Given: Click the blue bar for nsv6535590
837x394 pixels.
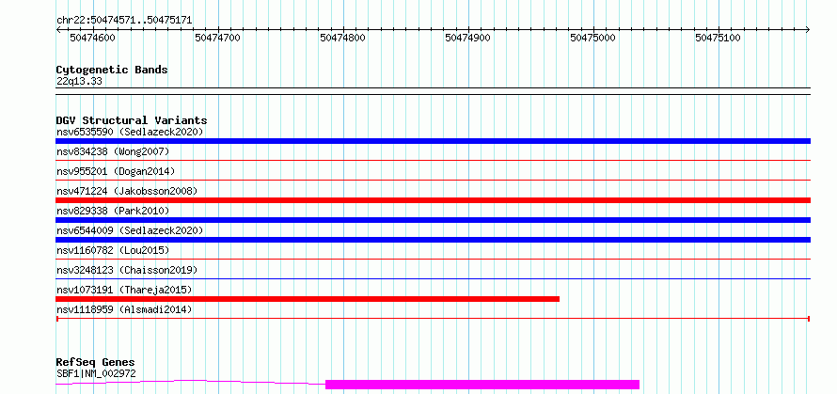Looking at the screenshot, I should pyautogui.click(x=433, y=141).
